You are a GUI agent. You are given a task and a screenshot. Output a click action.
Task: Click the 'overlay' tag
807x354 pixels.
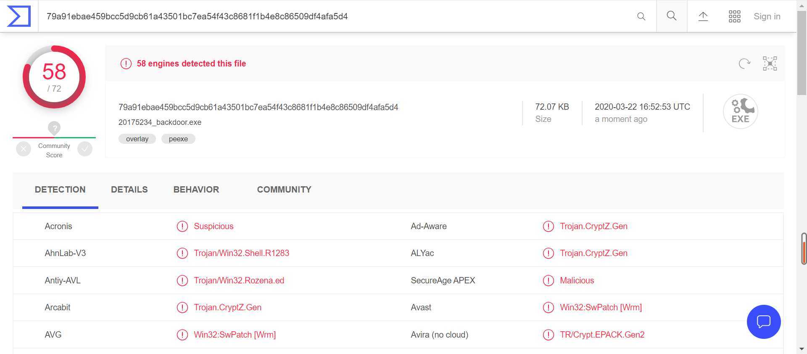(x=137, y=139)
